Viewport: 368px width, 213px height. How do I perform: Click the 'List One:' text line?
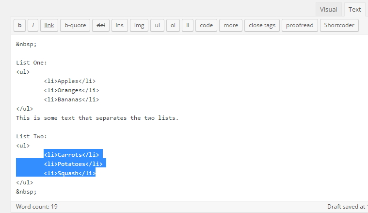(32, 63)
